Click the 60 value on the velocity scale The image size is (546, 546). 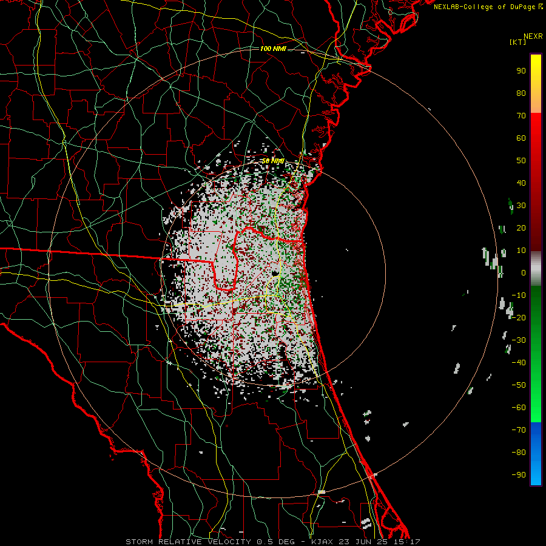(521, 138)
